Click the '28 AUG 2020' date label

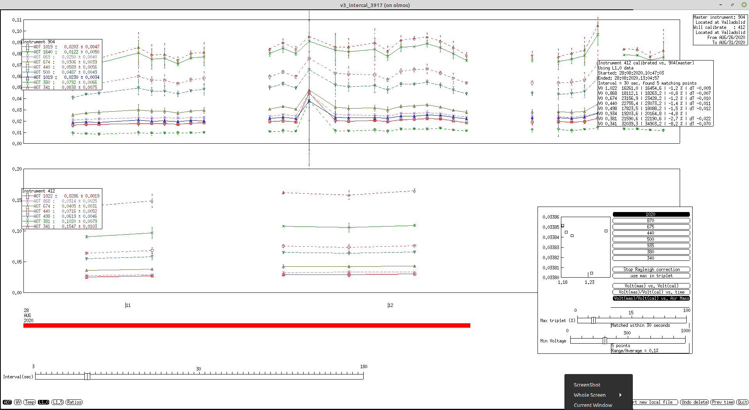[x=29, y=316]
